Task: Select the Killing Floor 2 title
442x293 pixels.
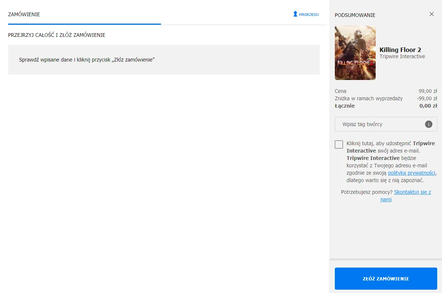Action: pyautogui.click(x=400, y=49)
